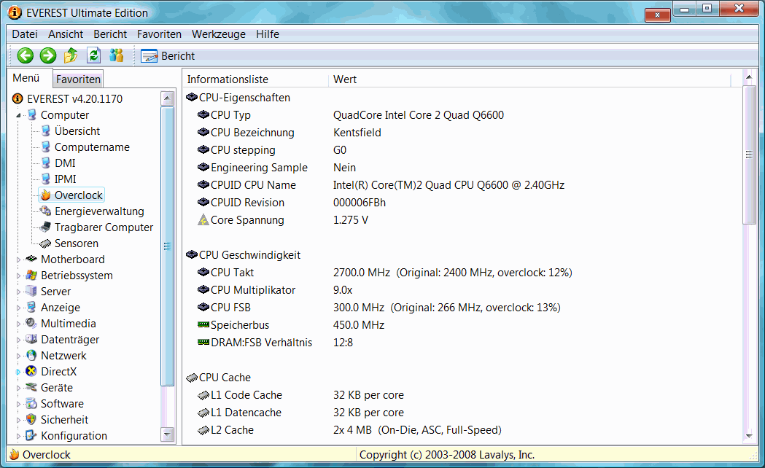
Task: Click the status bar Overclock label
Action: point(47,455)
